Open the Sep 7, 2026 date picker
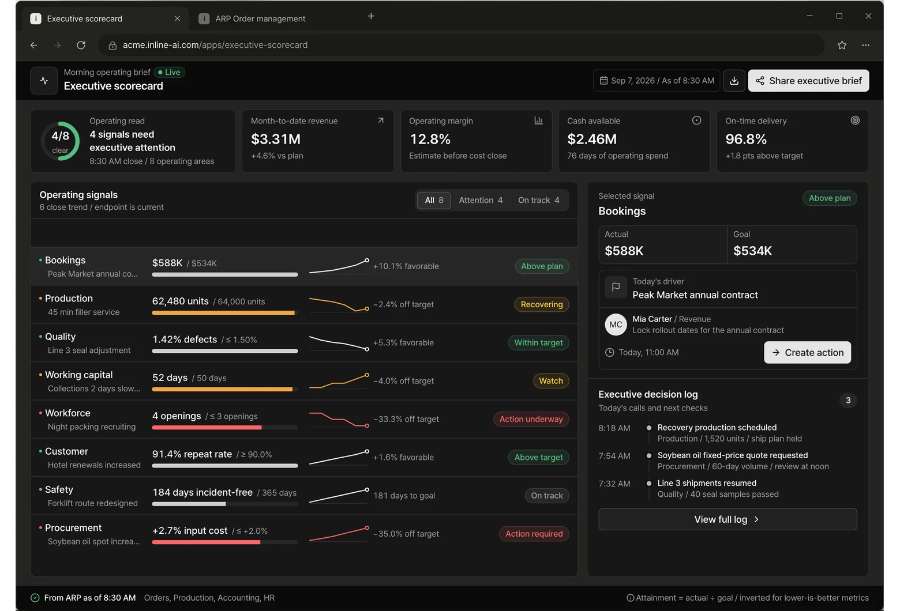The image size is (900, 611). [657, 81]
